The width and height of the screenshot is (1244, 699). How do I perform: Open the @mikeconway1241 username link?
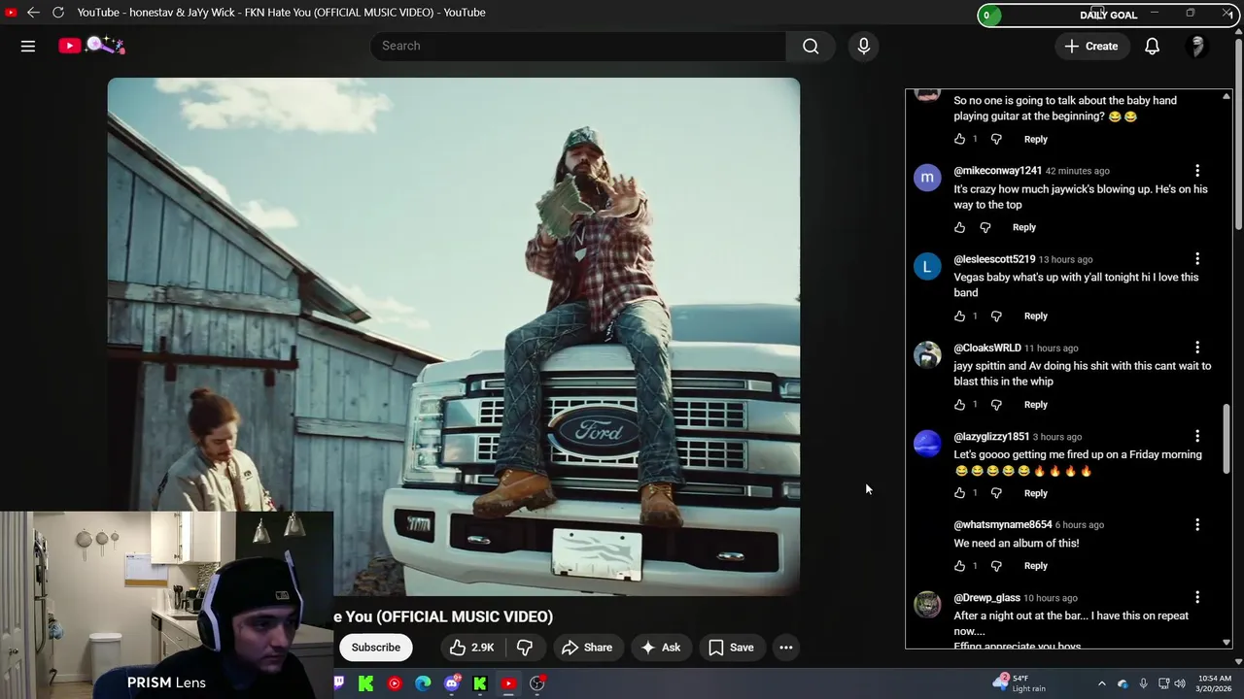pos(997,171)
